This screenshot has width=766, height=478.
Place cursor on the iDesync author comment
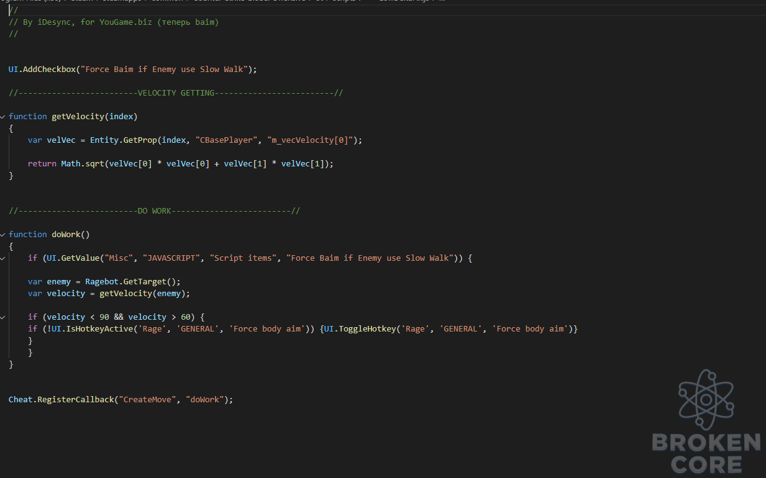point(114,22)
